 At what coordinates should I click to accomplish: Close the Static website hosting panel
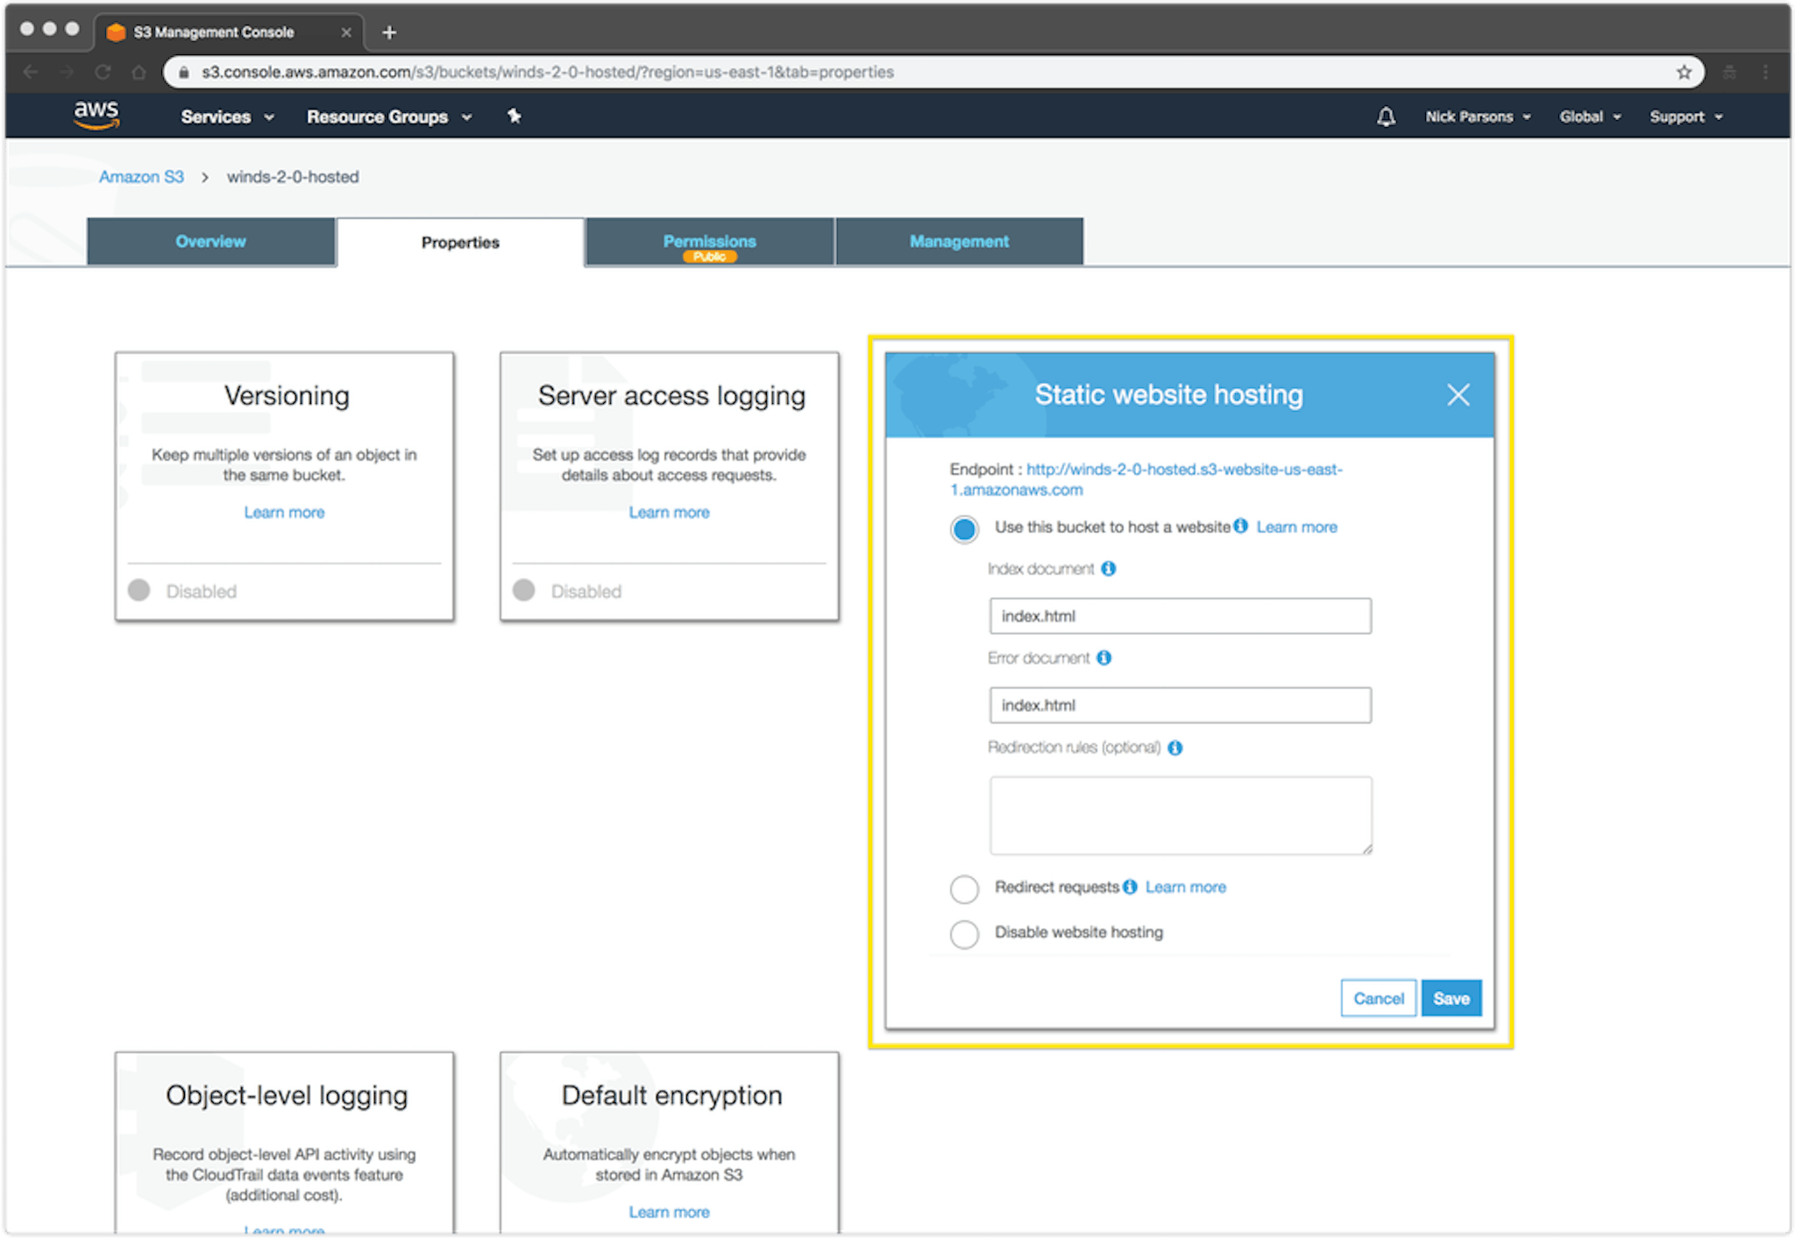tap(1458, 395)
